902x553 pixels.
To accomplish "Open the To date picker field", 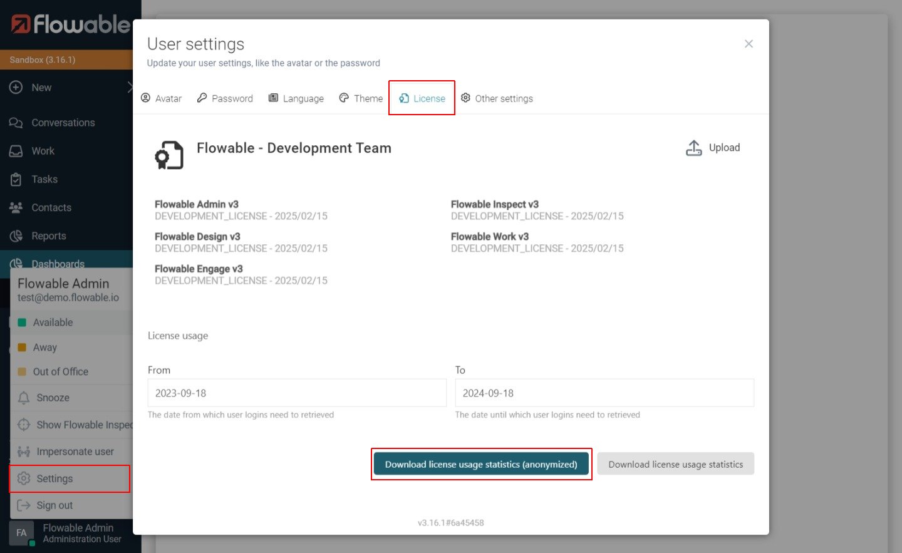I will (603, 393).
